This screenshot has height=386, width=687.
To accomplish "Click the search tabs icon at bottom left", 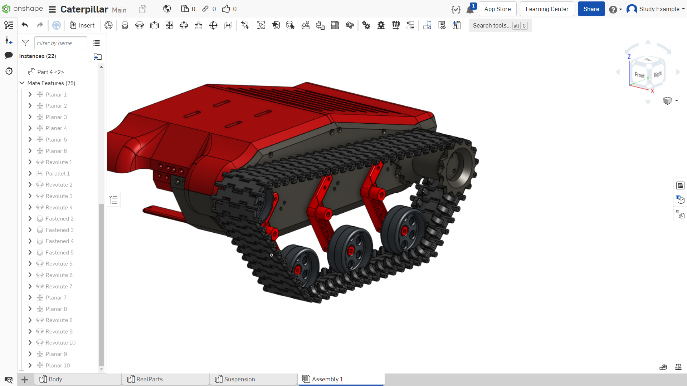I will coord(9,380).
